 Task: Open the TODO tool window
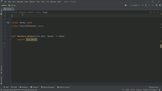click(14, 87)
